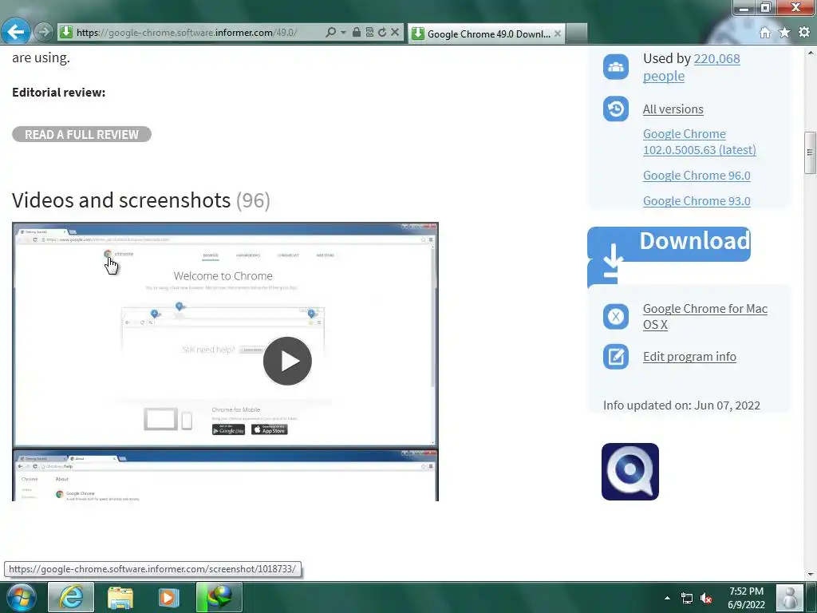Click the security lock icon in address bar
Screen dimensions: 817x613
point(357,32)
